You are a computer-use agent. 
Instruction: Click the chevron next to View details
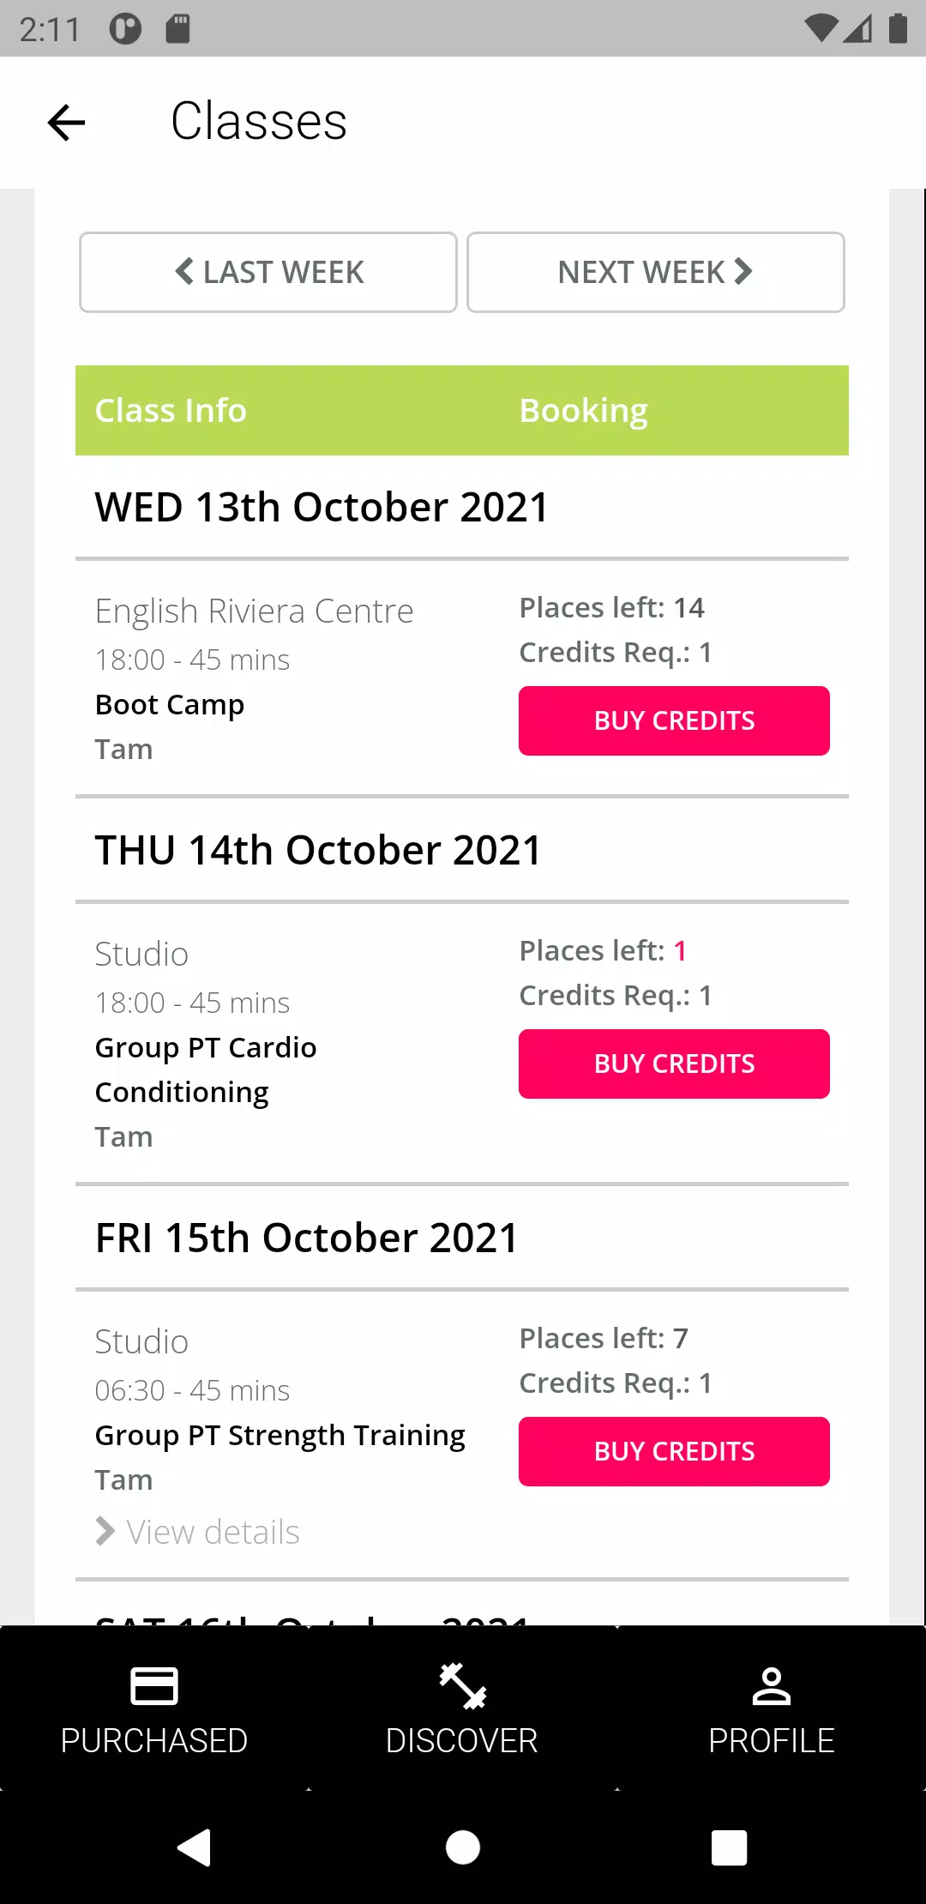[x=105, y=1531]
